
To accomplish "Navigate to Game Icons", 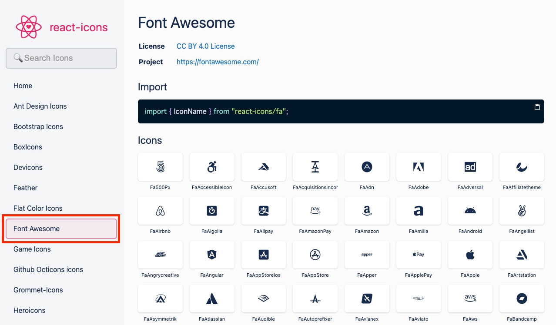I will point(32,249).
